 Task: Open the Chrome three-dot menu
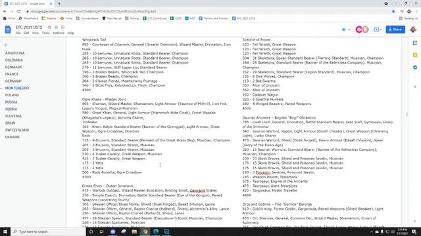[416, 12]
